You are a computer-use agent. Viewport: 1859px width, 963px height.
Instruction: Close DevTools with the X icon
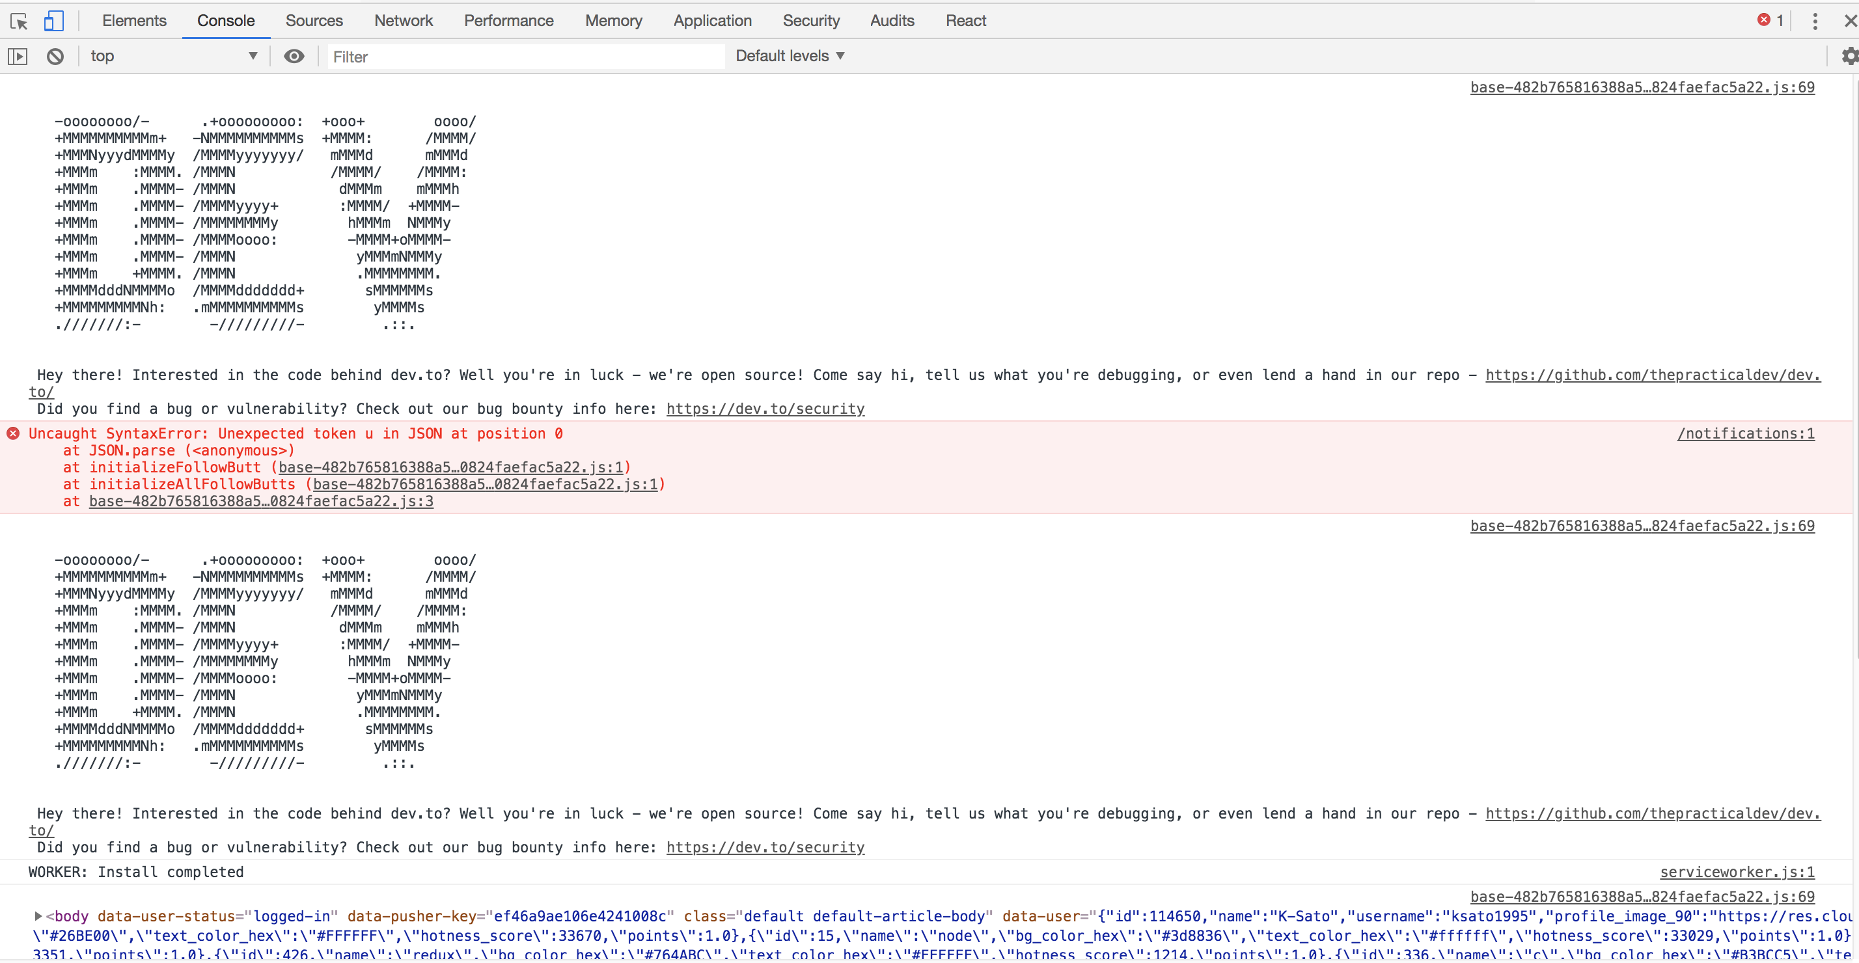click(1850, 21)
